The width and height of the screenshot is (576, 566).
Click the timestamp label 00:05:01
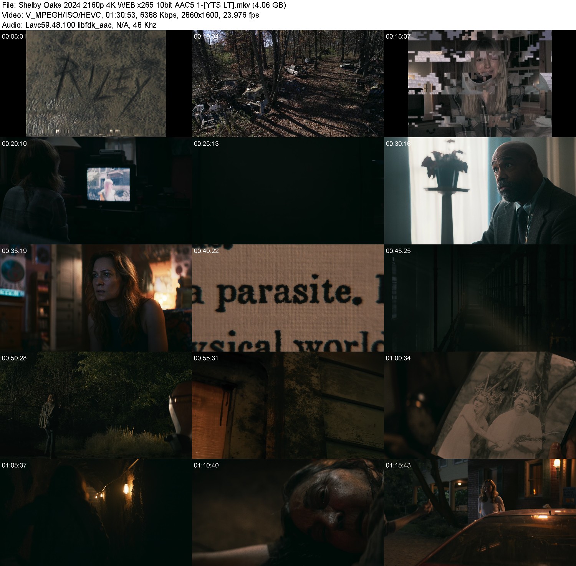[14, 37]
